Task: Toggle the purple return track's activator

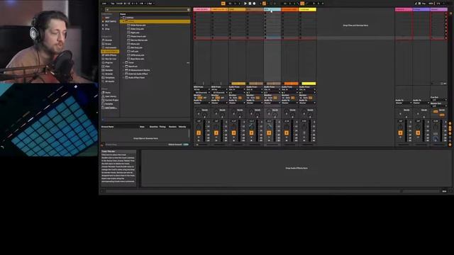Action: (x=418, y=133)
